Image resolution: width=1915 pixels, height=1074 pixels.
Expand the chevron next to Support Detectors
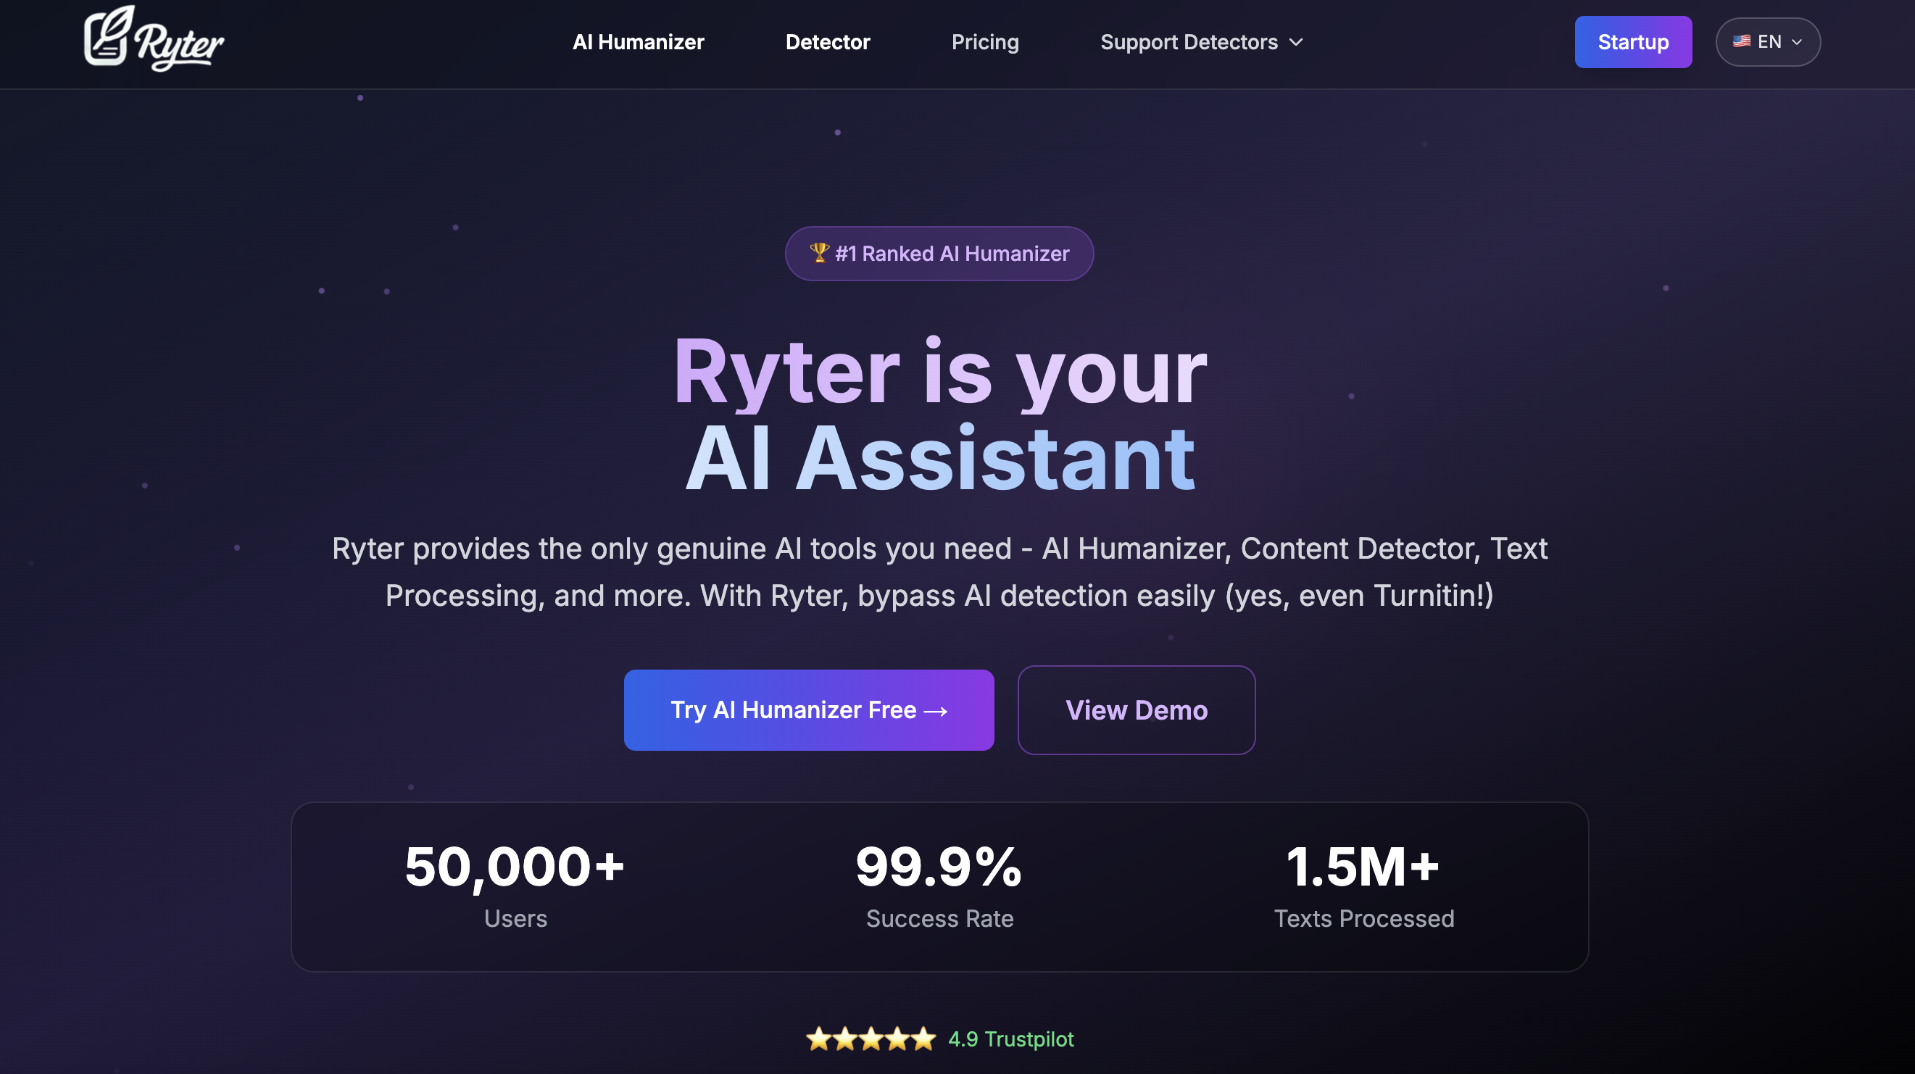coord(1296,43)
